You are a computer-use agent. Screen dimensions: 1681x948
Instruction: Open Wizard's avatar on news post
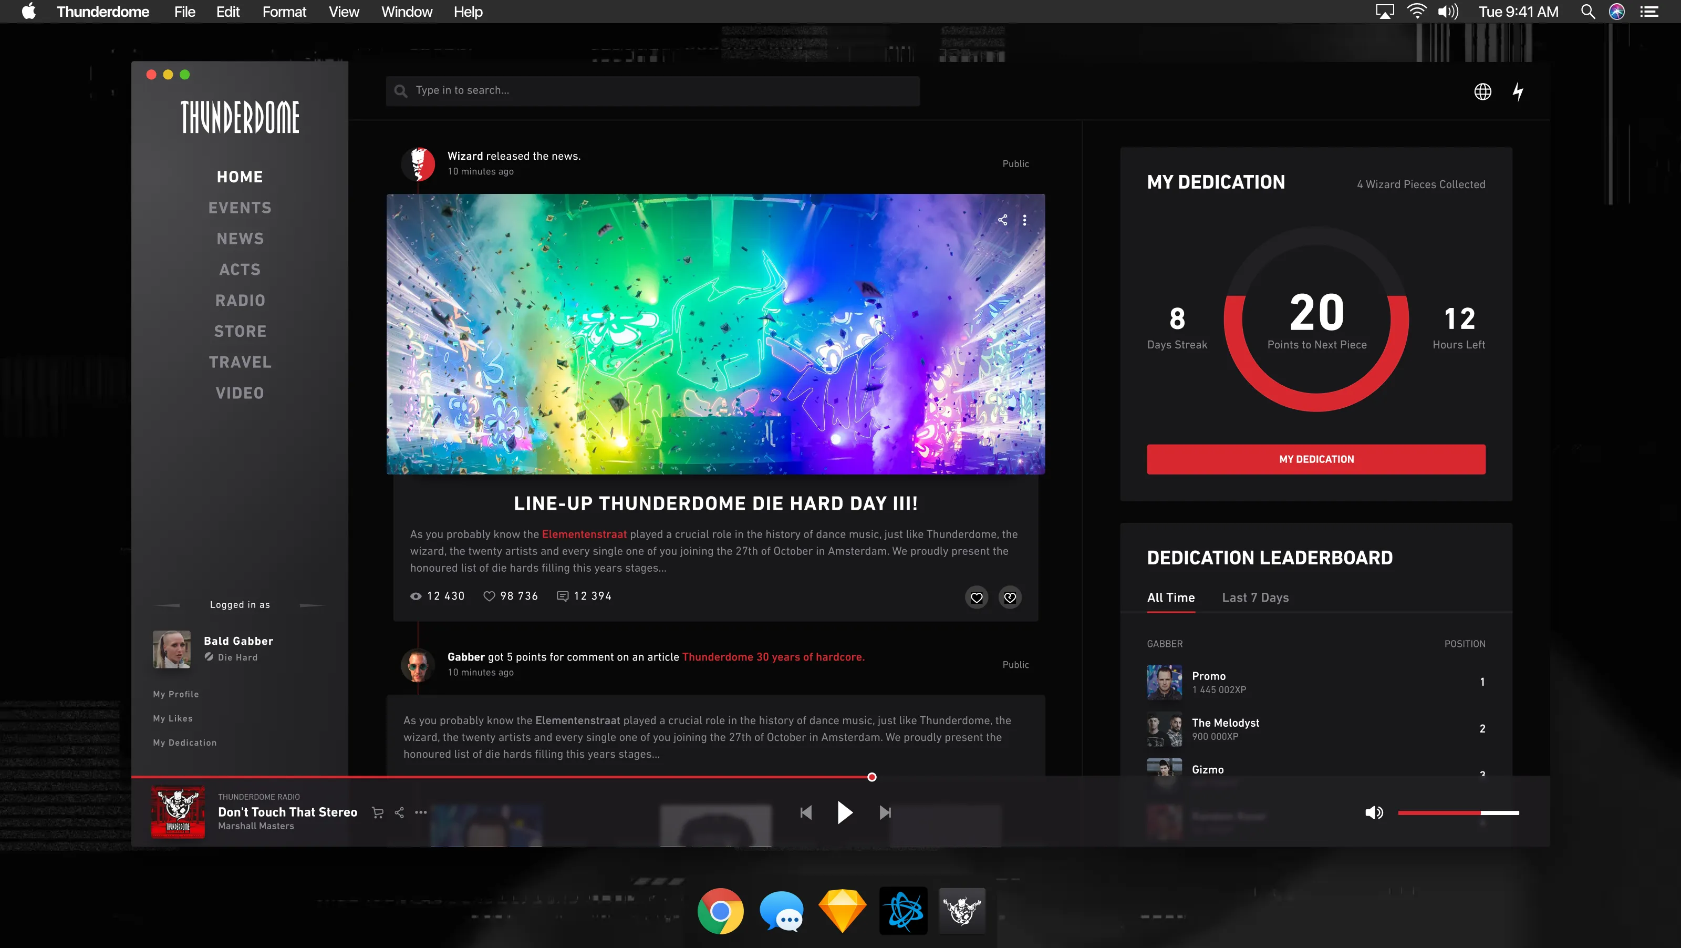418,164
